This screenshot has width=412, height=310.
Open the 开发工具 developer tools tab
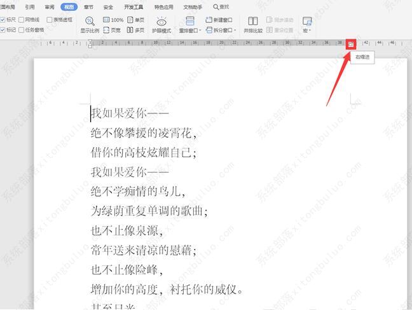pos(134,7)
